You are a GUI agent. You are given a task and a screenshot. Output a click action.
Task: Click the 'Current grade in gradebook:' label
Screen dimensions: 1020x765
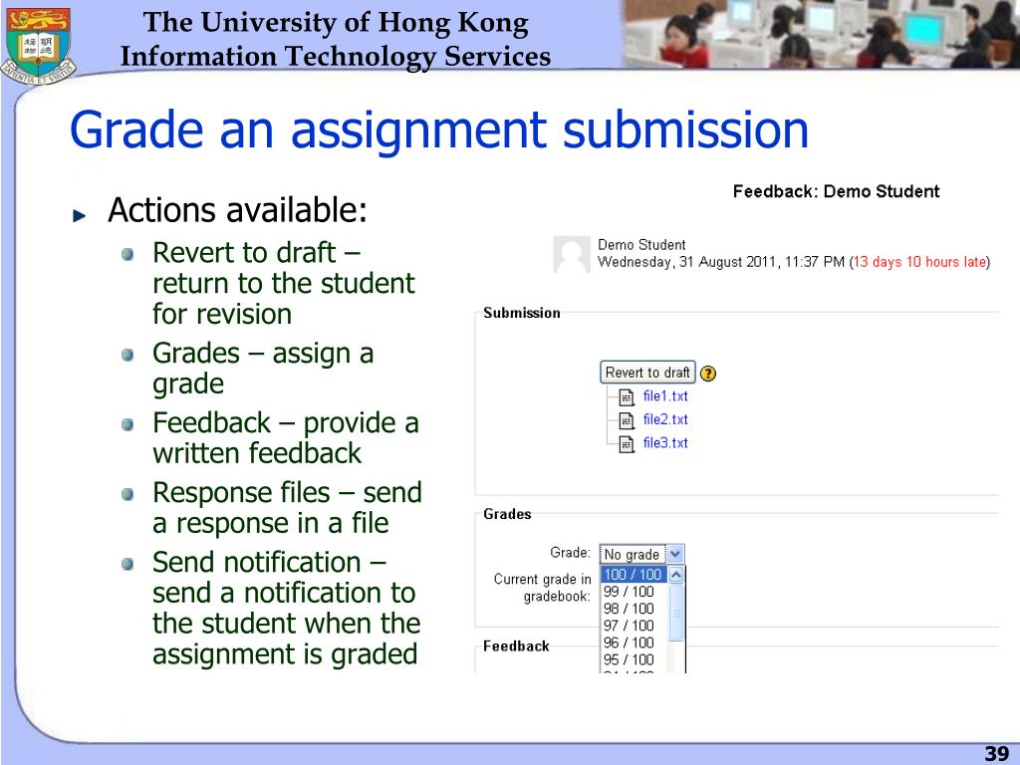[543, 588]
